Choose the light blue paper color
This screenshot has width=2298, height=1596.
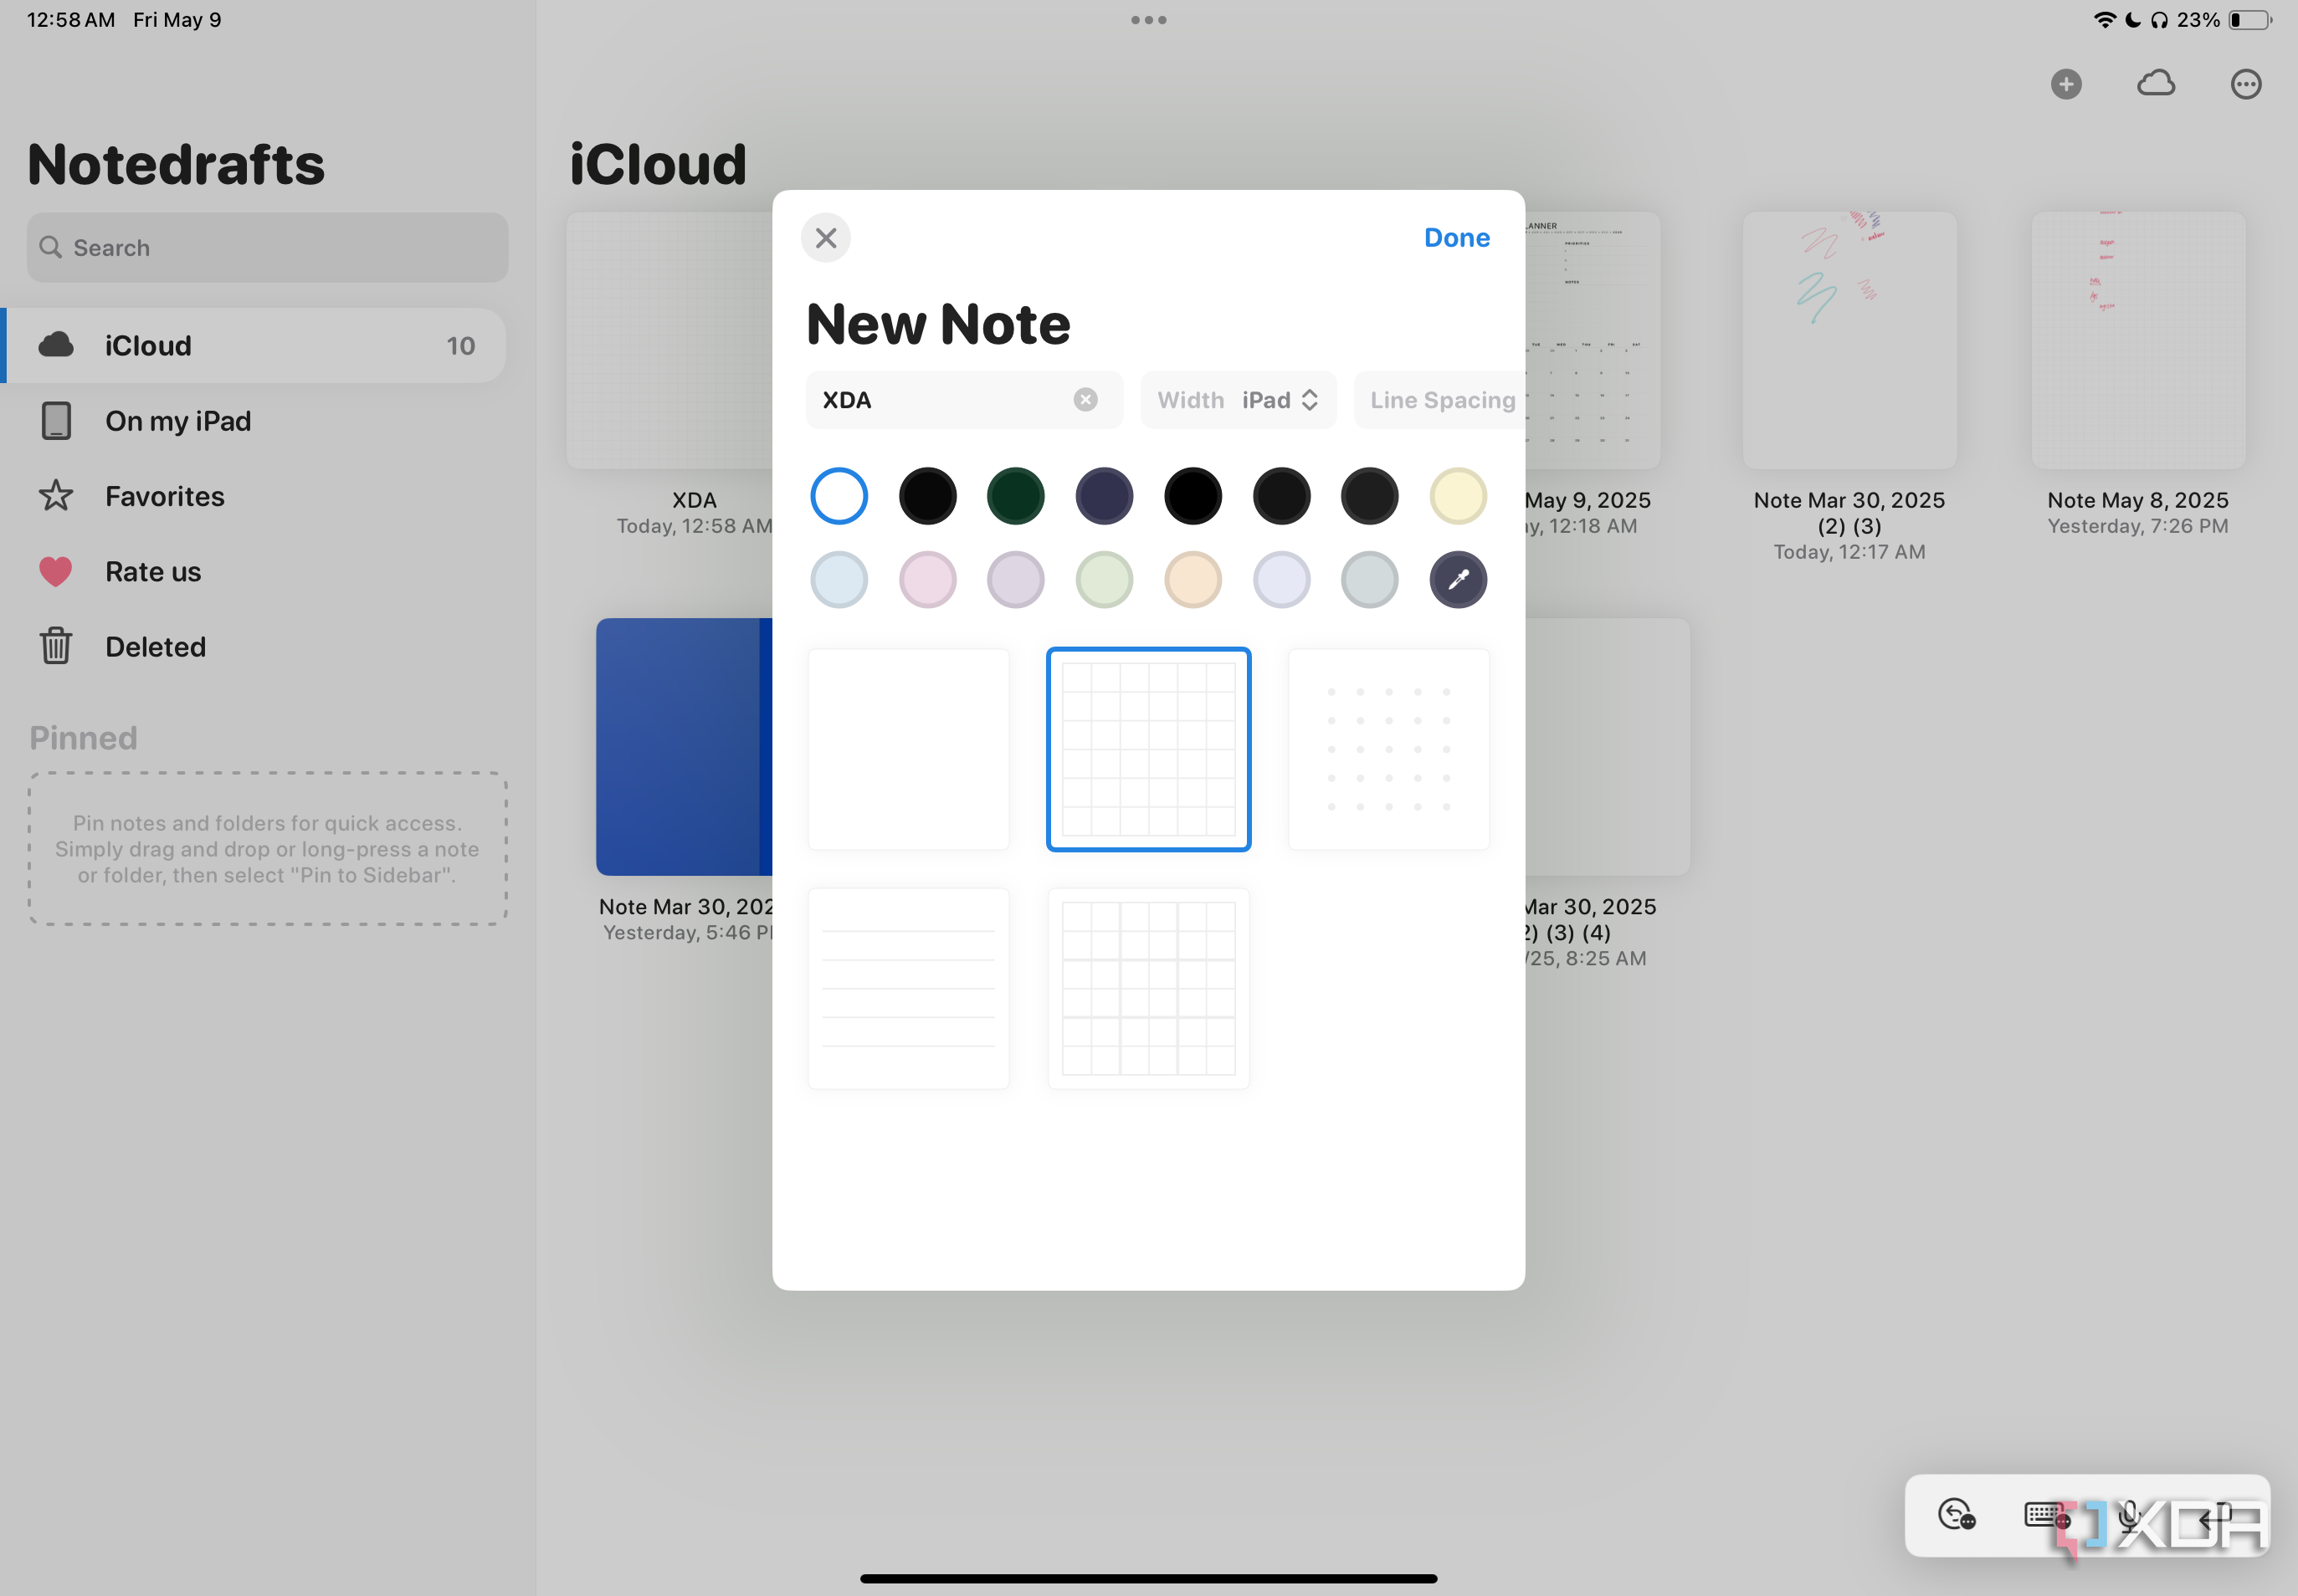[x=839, y=580]
